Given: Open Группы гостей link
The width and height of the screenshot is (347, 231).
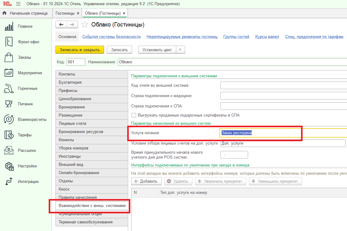Looking at the screenshot, I should coord(236,37).
